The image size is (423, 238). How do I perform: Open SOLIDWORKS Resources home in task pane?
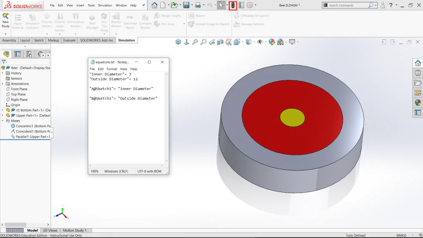pos(418,63)
